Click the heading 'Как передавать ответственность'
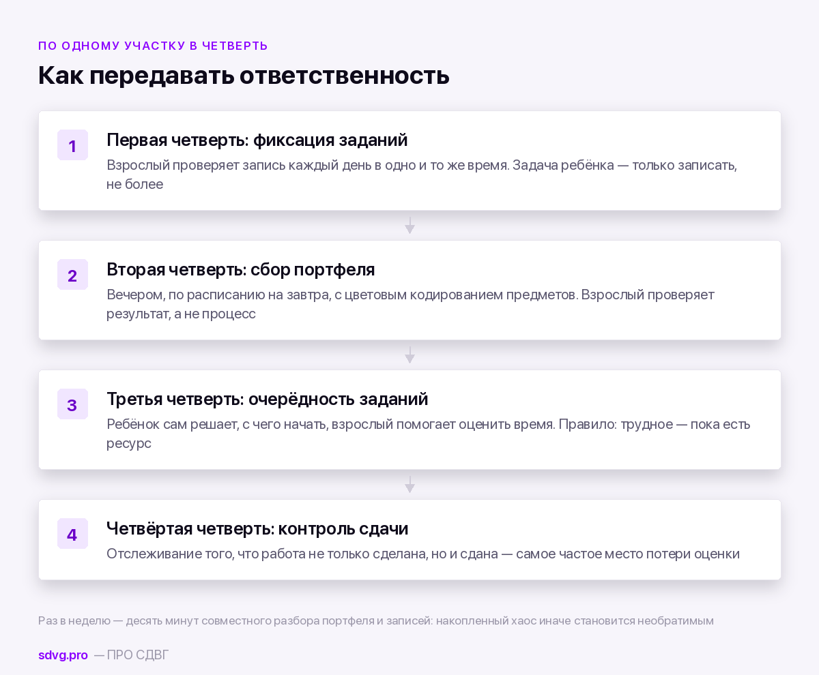Viewport: 819px width, 675px height. pos(244,75)
